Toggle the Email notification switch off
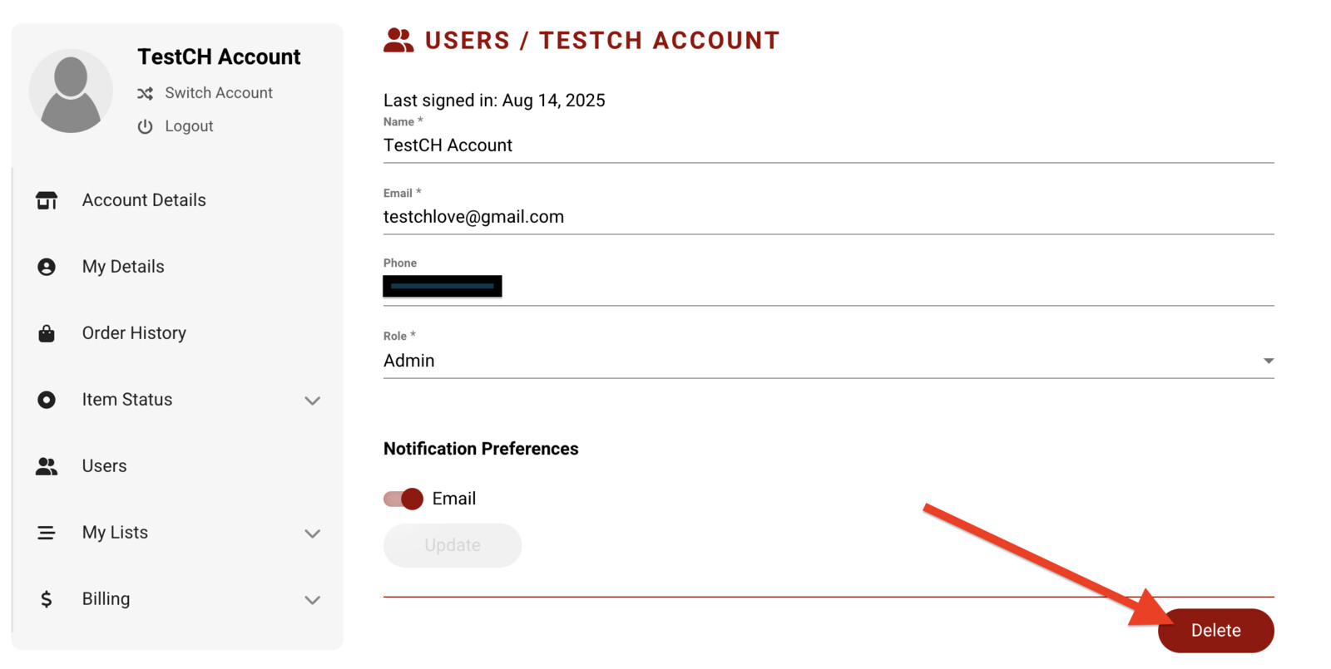This screenshot has width=1331, height=669. click(x=403, y=499)
